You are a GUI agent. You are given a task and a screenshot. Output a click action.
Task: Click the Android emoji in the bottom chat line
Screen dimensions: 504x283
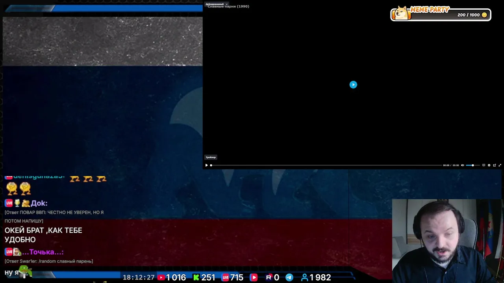(x=25, y=272)
